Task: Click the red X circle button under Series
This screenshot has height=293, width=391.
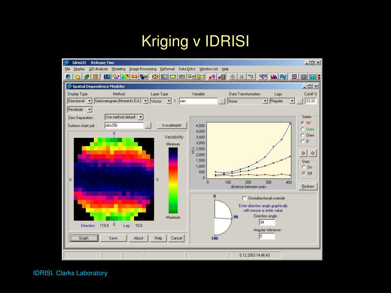Action: pos(303,153)
